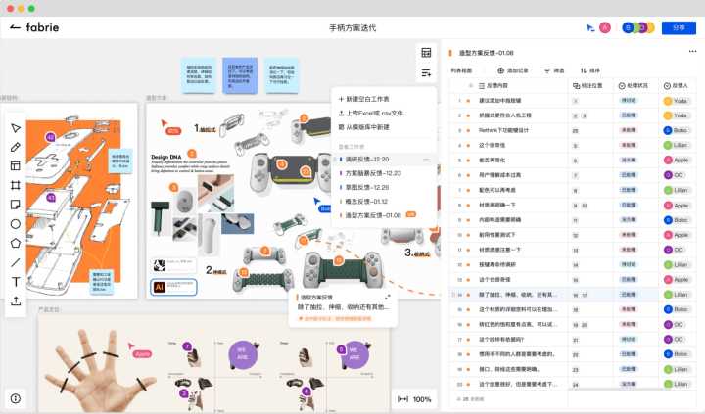This screenshot has width=705, height=414.
Task: Click the add-list icon below the table icon
Action: click(x=426, y=72)
